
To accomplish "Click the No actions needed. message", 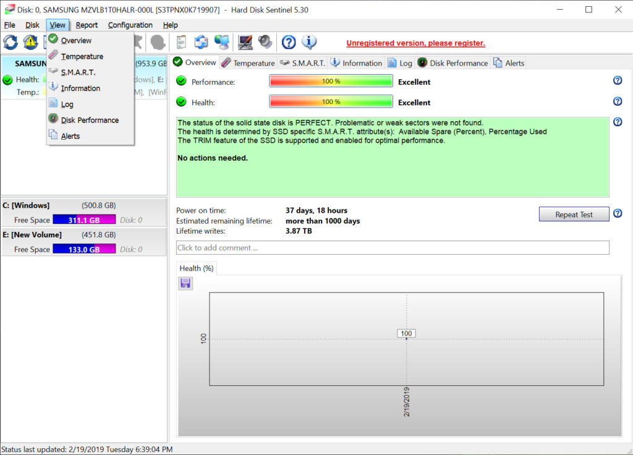I will 213,158.
